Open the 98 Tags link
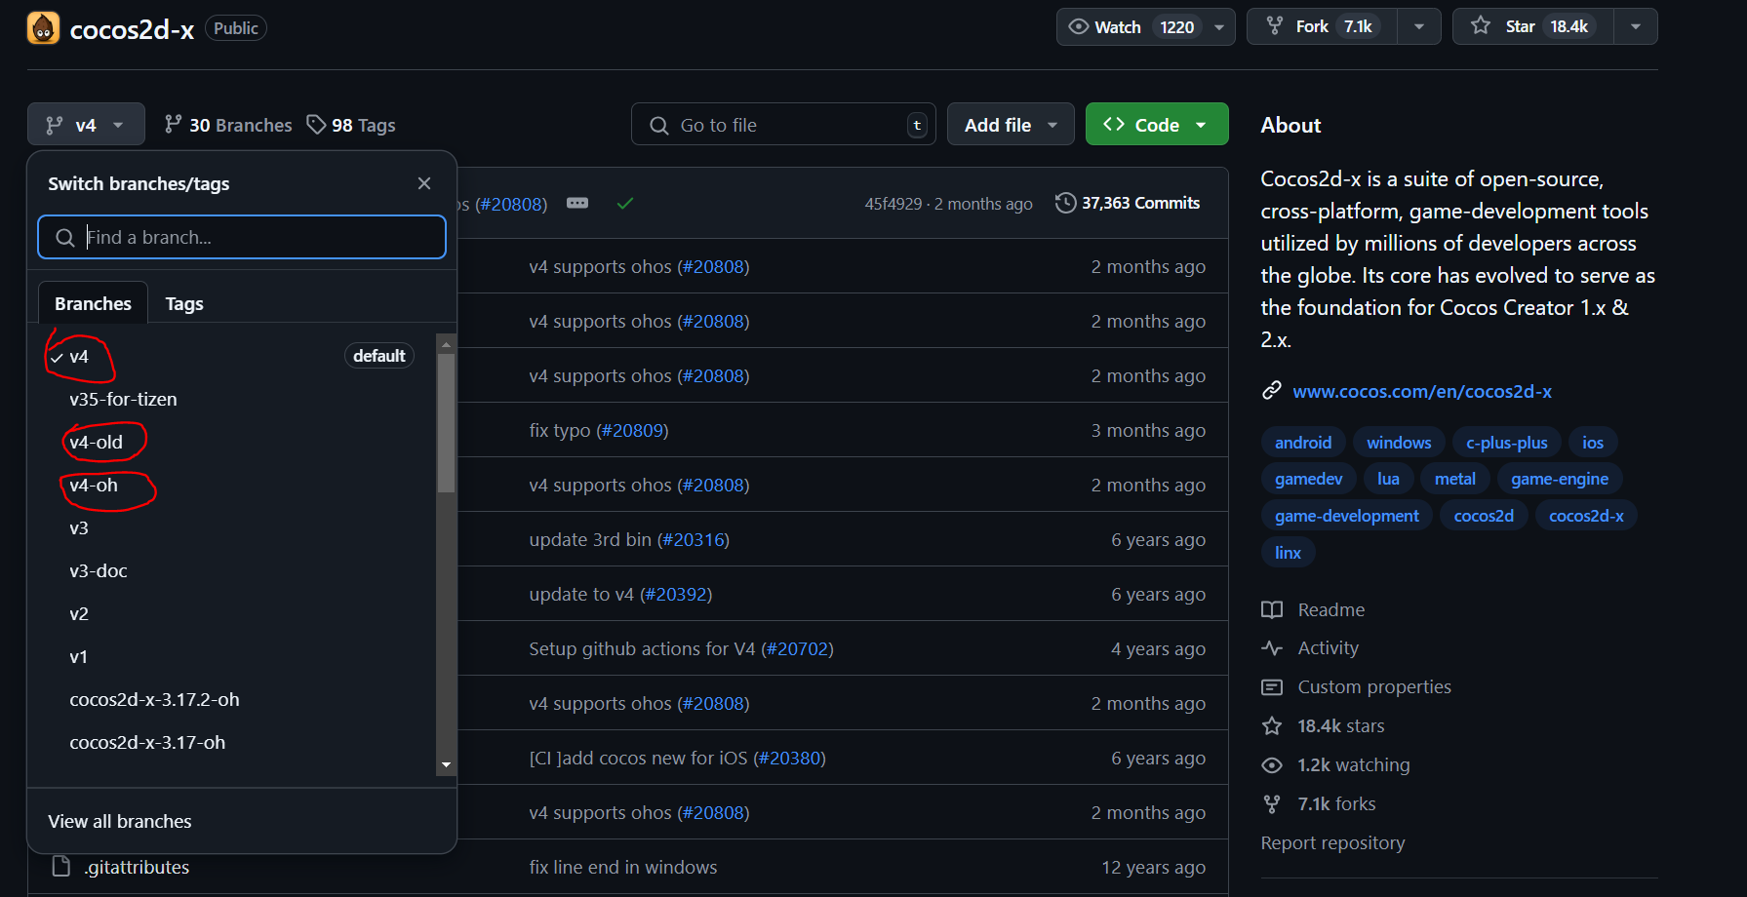The height and width of the screenshot is (897, 1747). coord(351,125)
